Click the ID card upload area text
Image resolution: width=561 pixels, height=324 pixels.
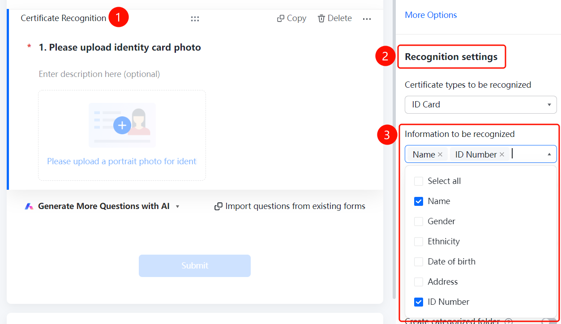(122, 162)
